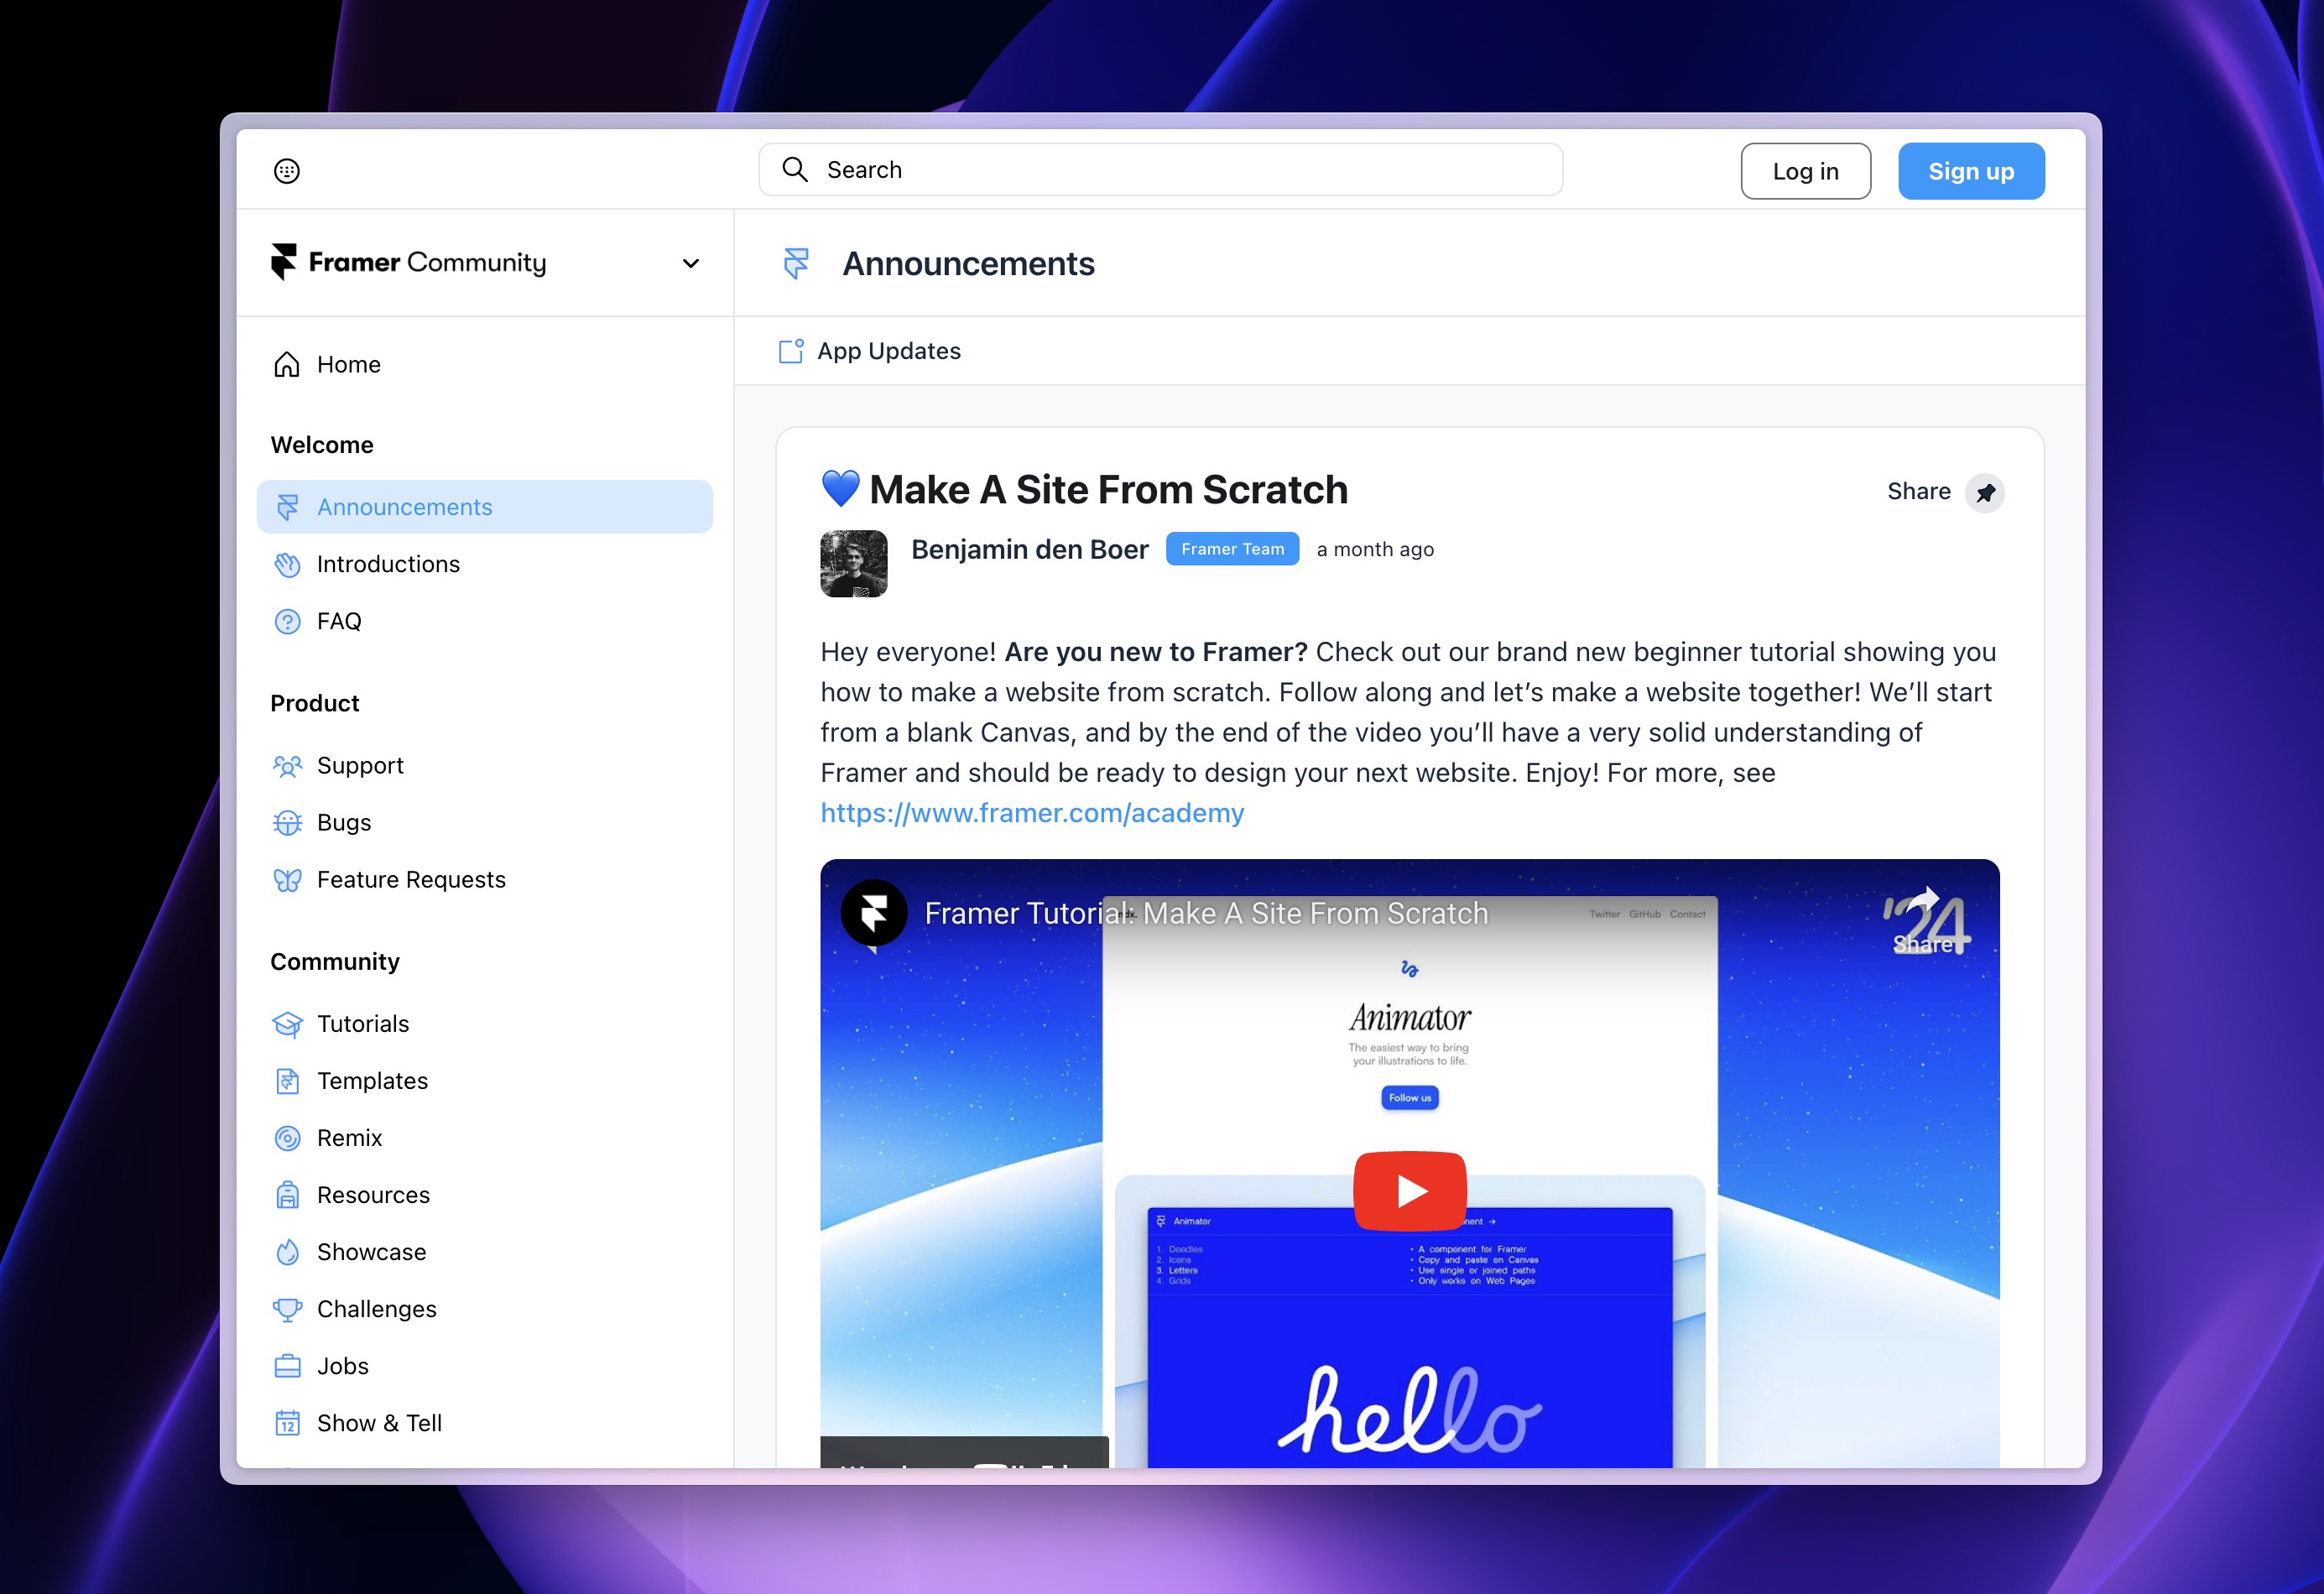
Task: Click the Search input field
Action: click(1160, 170)
